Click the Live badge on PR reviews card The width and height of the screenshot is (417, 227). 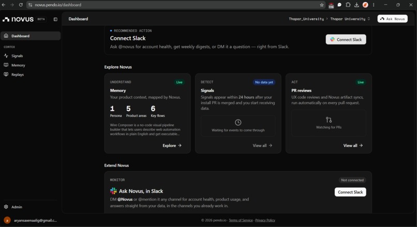[361, 82]
